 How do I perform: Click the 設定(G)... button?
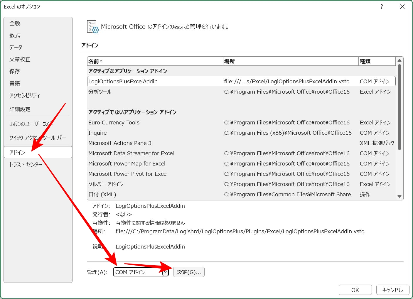[189, 272]
